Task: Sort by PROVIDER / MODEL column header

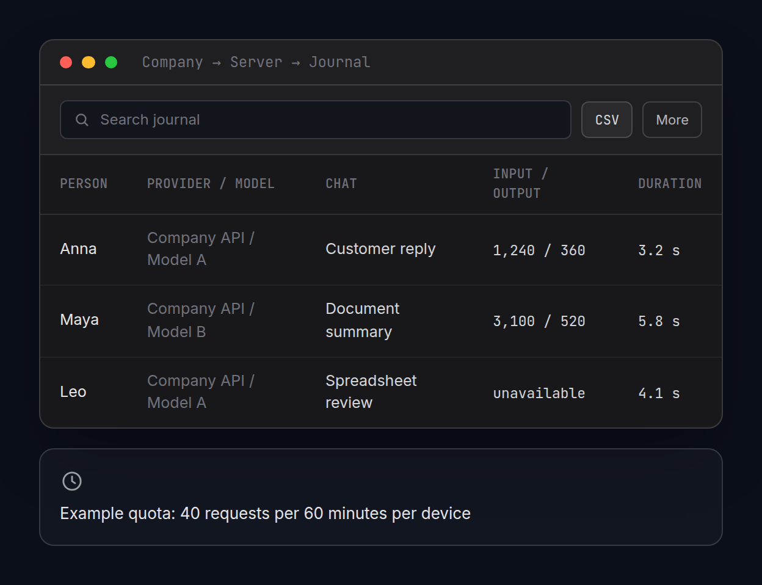Action: (211, 184)
